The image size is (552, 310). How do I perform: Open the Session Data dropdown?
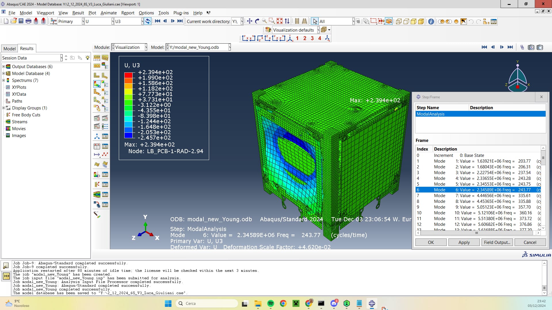[x=62, y=58]
